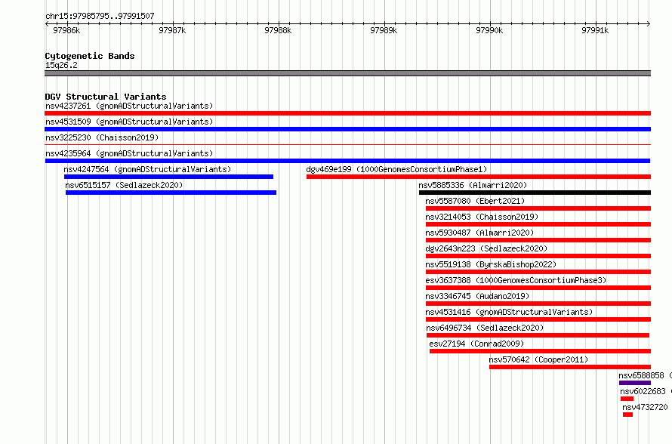Screen dimensions: 672x444
Task: Click nsv570642 (Cooper2011) label
Action: (x=538, y=359)
